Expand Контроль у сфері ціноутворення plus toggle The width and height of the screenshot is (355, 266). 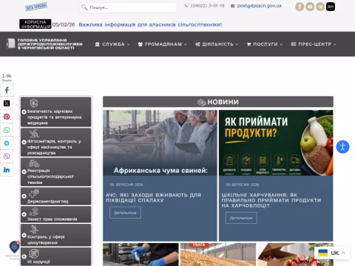tap(24, 235)
